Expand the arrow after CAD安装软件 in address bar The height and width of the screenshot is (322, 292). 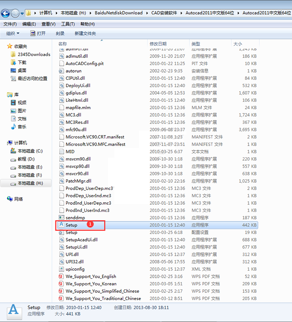181,13
